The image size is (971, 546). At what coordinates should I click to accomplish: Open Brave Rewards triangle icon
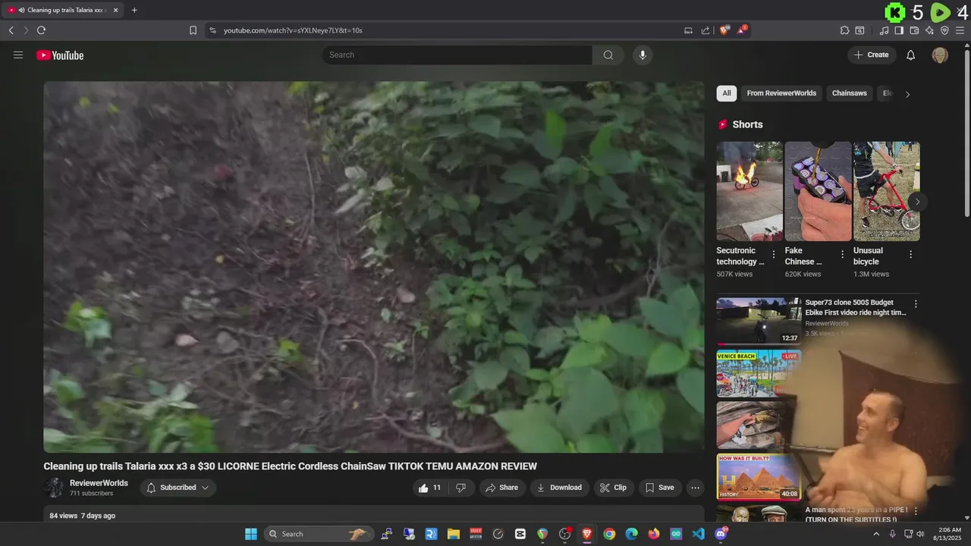click(743, 30)
